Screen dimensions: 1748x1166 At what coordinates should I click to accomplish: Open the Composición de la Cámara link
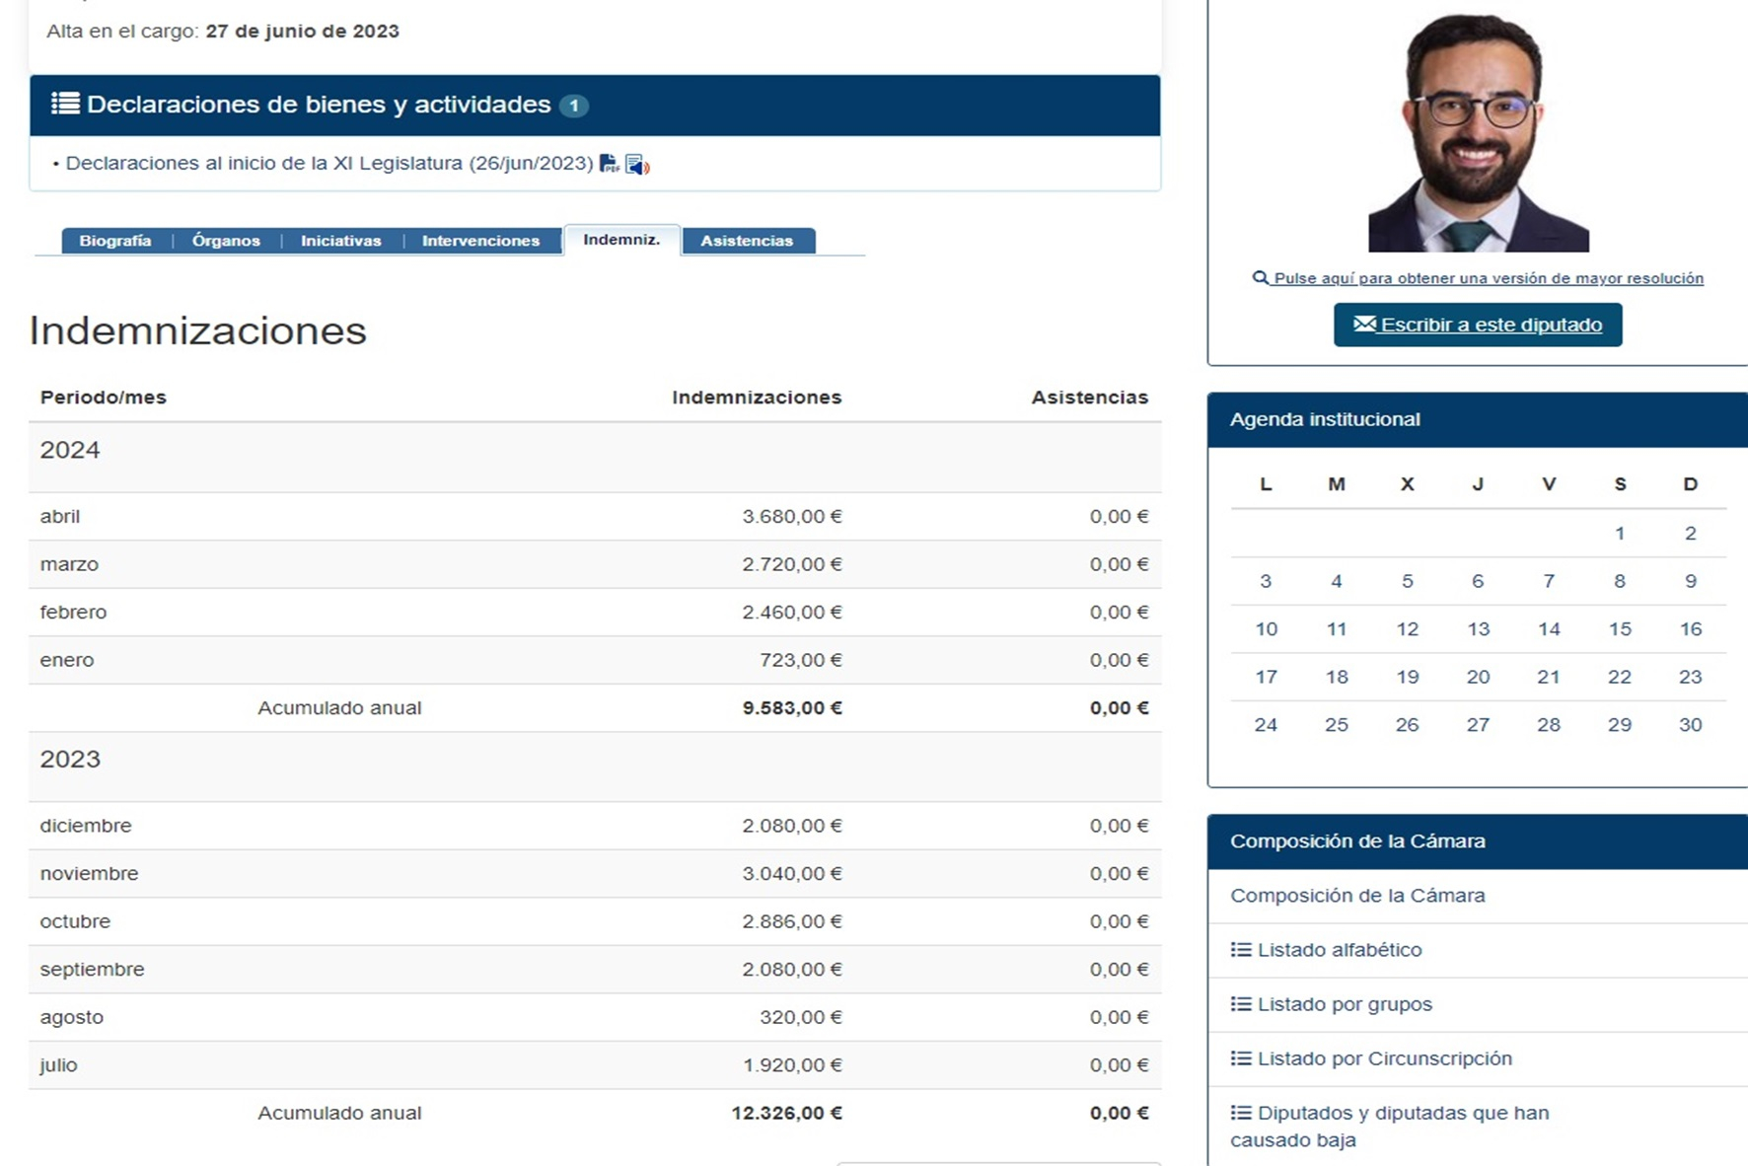point(1356,896)
